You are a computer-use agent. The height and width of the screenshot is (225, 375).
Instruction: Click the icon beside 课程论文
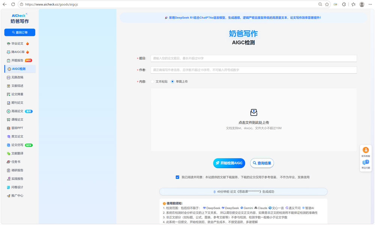pyautogui.click(x=9, y=119)
